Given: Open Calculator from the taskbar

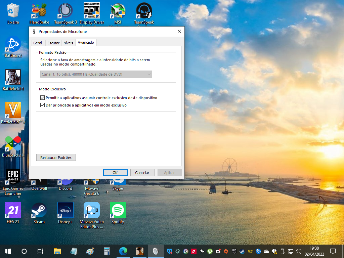Looking at the screenshot, I should coord(106,251).
